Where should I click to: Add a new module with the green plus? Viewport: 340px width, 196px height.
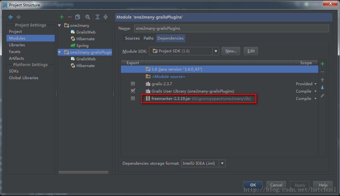(x=62, y=17)
